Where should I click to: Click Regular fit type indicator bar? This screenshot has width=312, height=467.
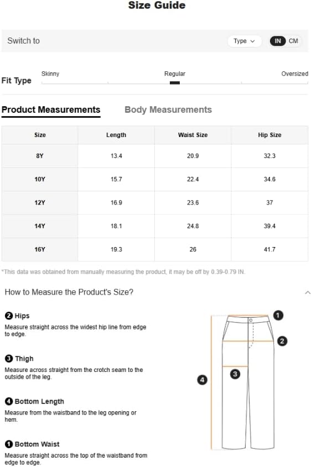click(175, 83)
